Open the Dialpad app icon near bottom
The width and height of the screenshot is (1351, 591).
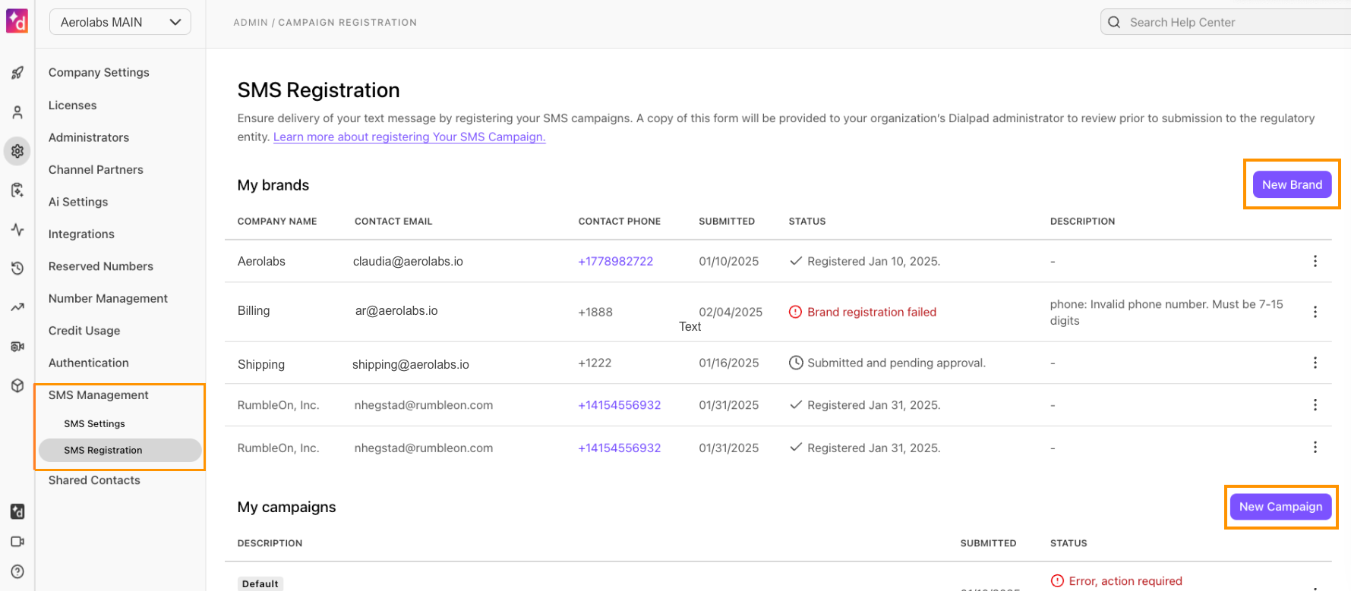point(17,511)
